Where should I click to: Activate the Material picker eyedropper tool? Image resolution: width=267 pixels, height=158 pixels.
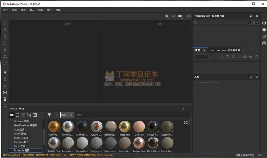click(x=5, y=63)
